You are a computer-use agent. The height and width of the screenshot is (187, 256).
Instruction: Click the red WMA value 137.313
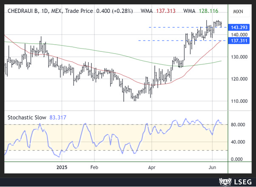click(x=166, y=11)
